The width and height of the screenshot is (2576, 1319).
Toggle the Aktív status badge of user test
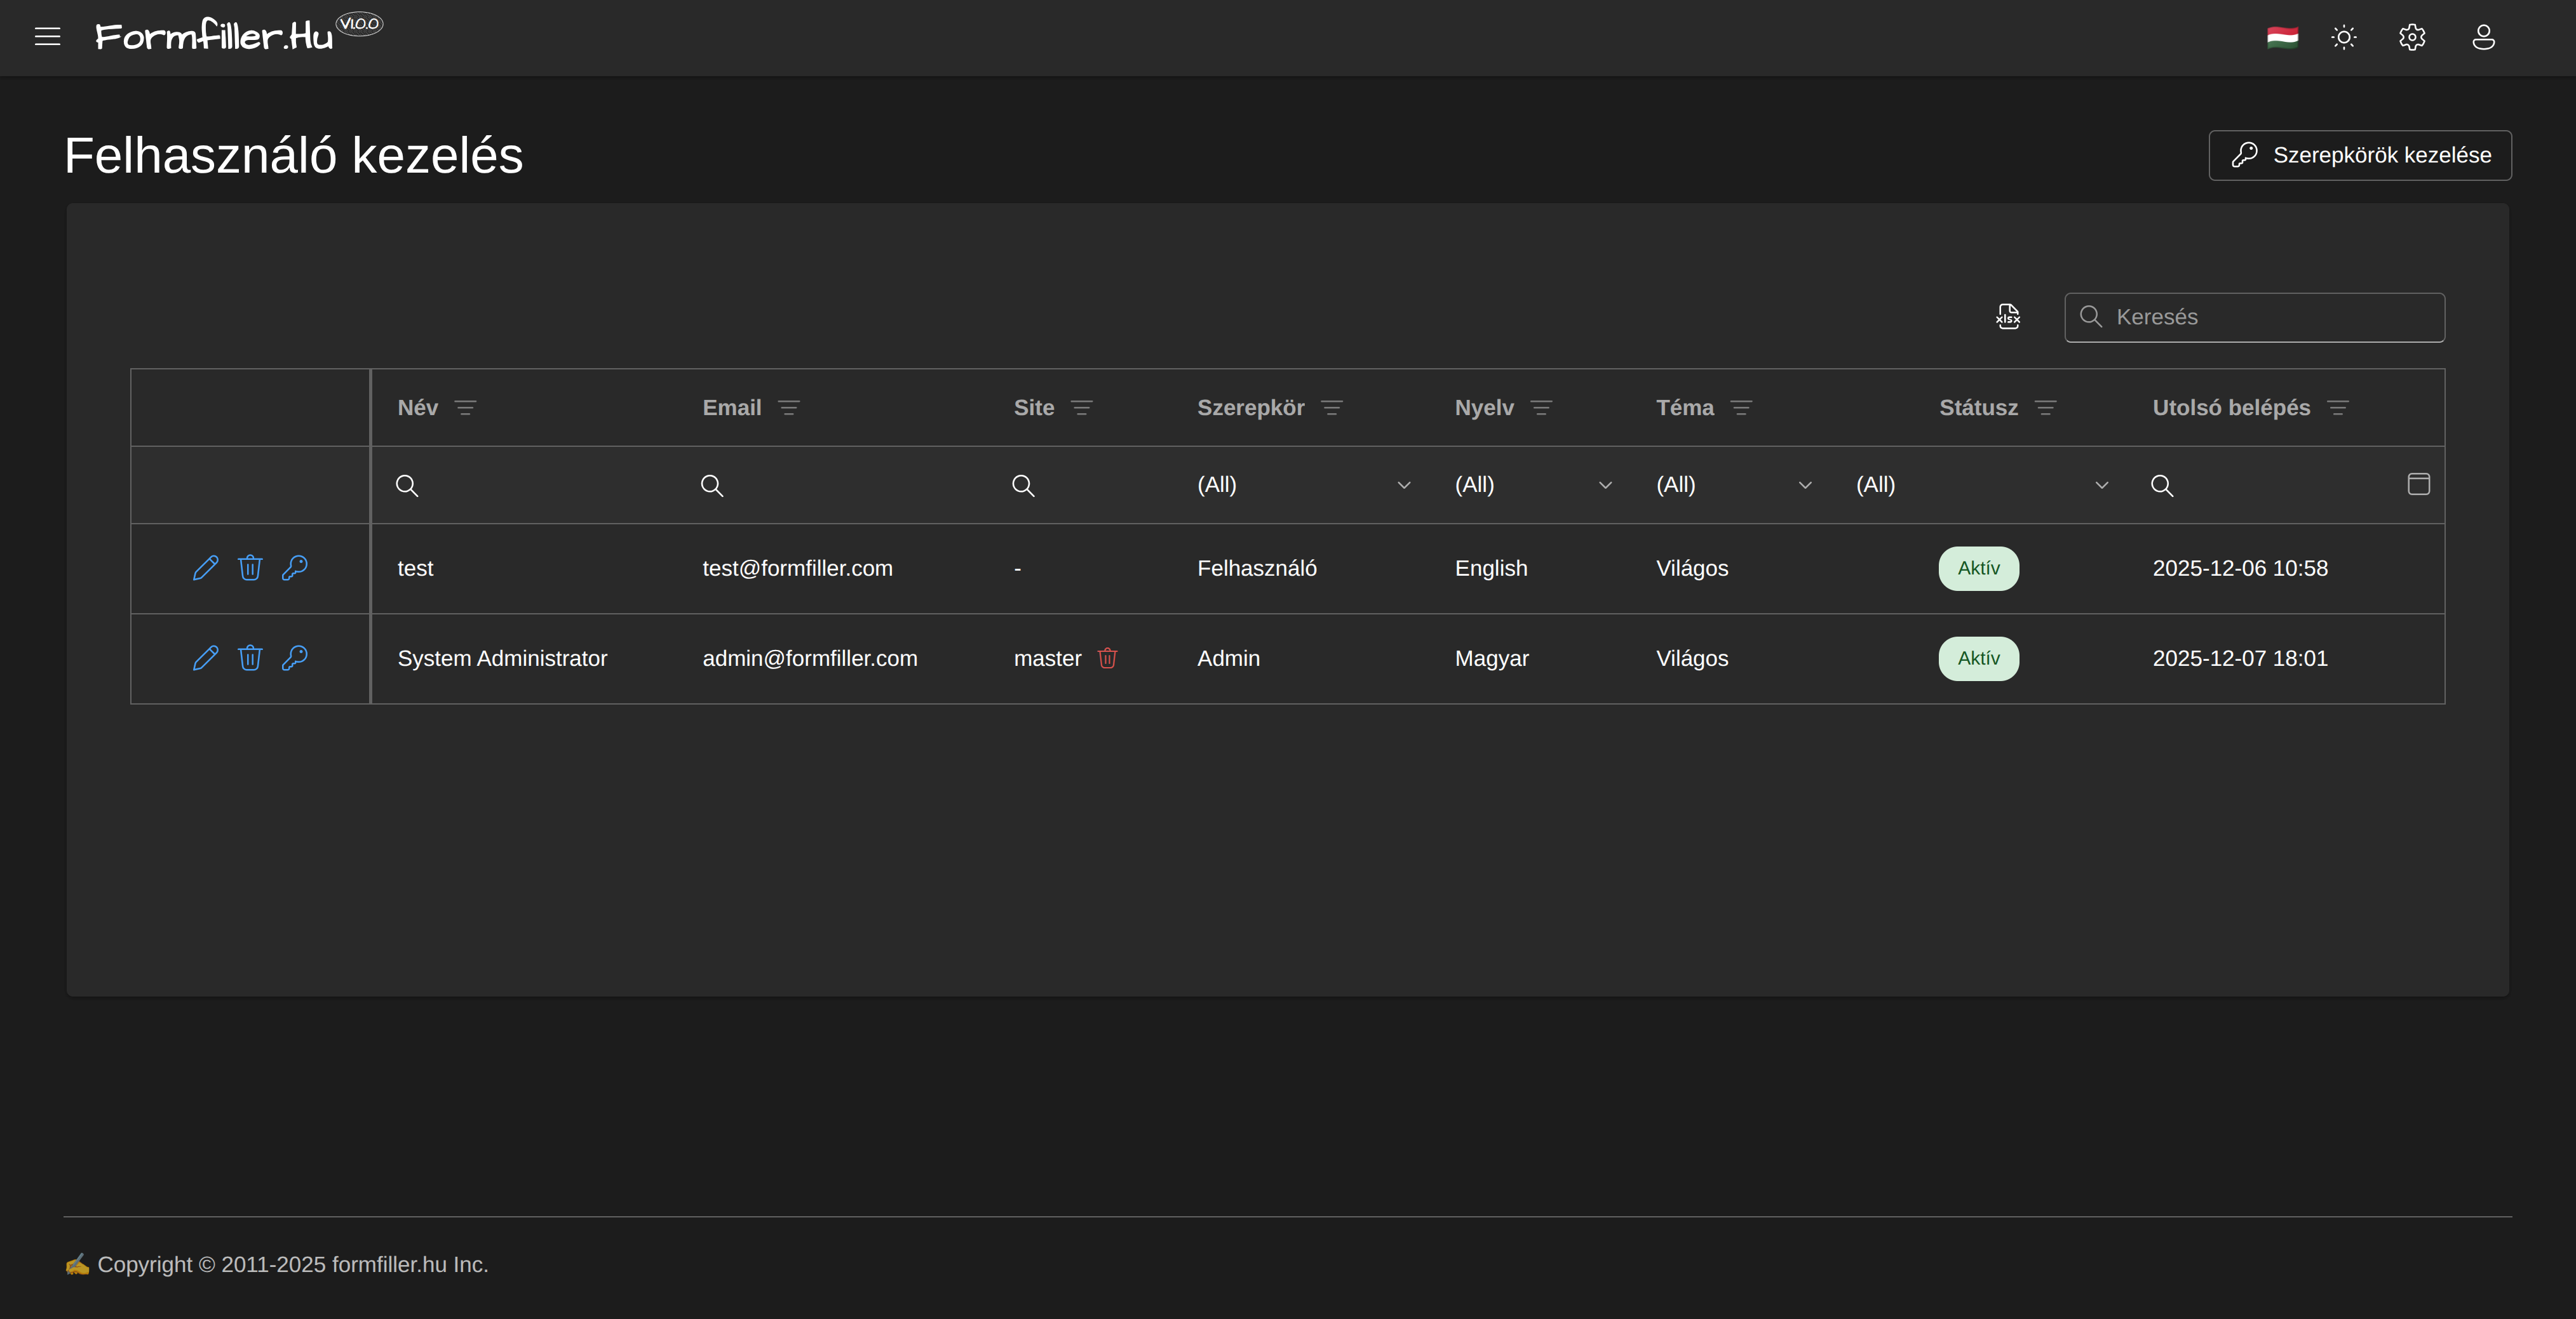point(1978,567)
